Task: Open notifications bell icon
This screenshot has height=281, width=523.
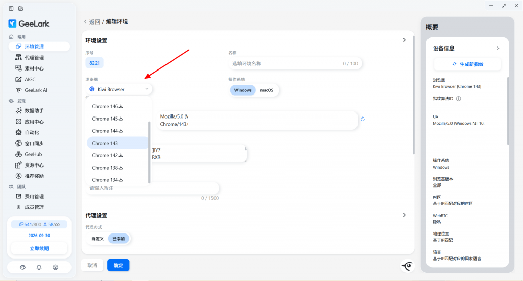Action: point(39,267)
